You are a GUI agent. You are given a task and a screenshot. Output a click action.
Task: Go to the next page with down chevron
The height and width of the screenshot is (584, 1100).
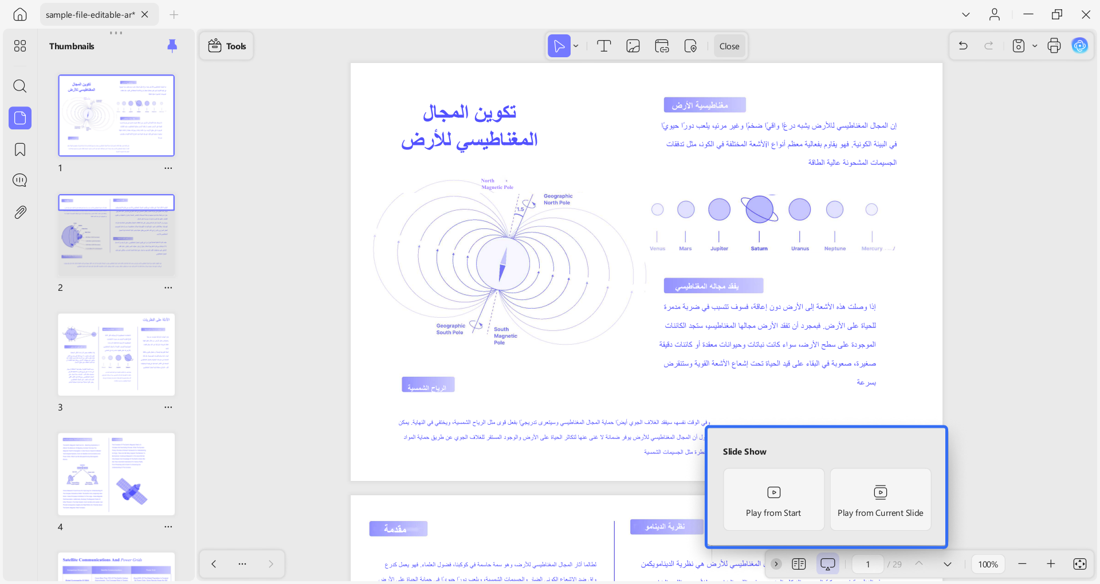(948, 564)
